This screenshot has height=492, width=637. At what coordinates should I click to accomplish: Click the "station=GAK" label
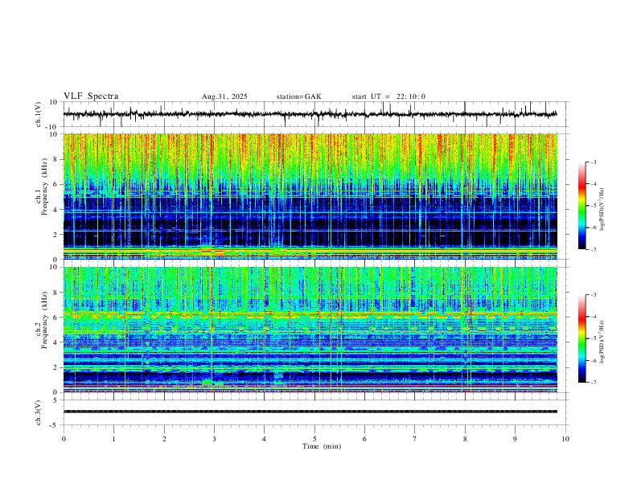point(298,96)
